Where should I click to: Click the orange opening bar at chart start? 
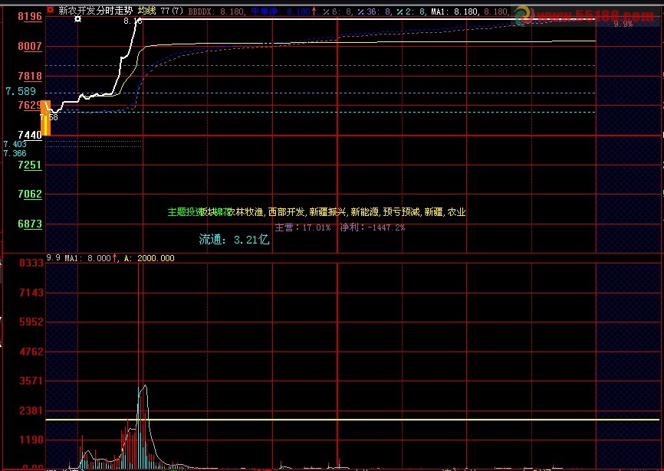pos(45,117)
